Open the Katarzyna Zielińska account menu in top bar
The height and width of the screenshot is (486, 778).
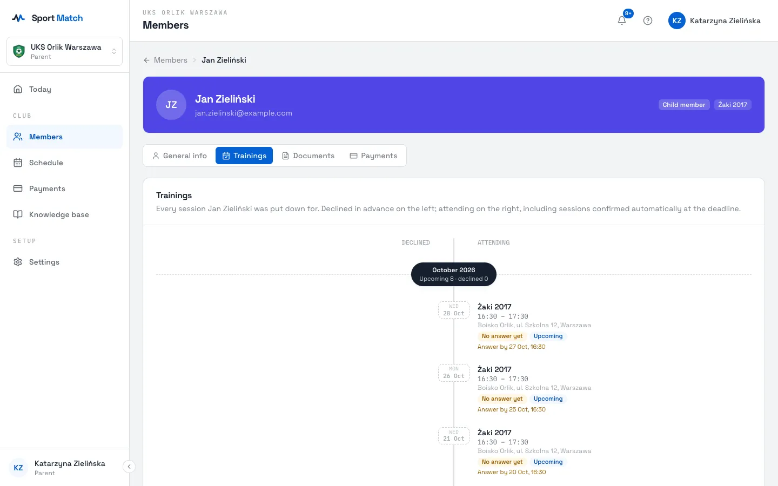pos(714,21)
